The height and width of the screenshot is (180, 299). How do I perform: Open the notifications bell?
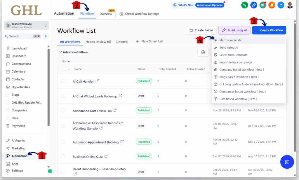272,5
